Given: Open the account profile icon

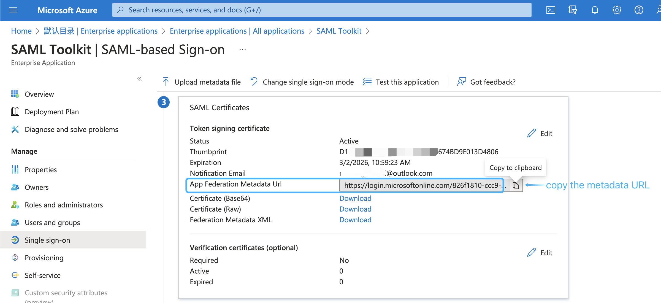Looking at the screenshot, I should coord(659,10).
